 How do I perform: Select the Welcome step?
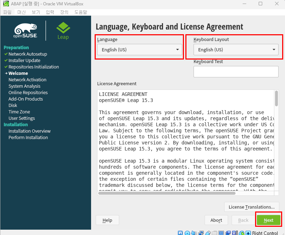(18, 73)
